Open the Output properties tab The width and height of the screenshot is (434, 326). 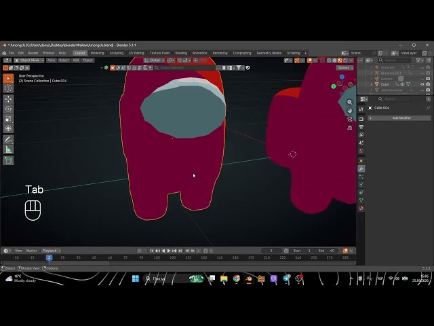coord(361,127)
